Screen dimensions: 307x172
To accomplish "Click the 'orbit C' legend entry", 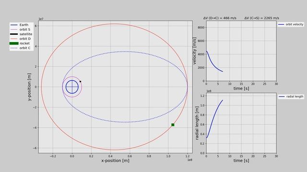I will (20, 48).
